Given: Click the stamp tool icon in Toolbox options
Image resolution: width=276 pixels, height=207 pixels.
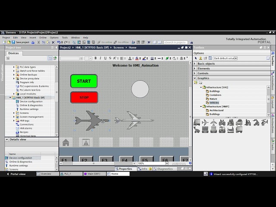Looking at the screenshot, I should tap(200, 58).
